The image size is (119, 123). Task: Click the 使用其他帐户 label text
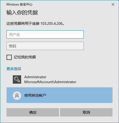[x=35, y=95]
